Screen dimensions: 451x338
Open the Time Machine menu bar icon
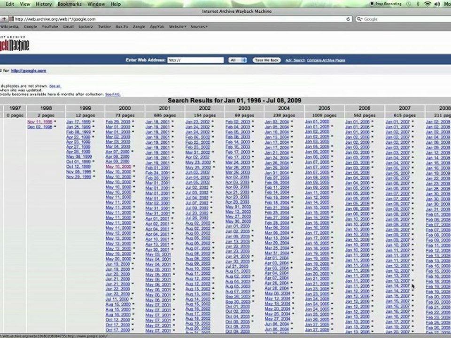[408, 4]
